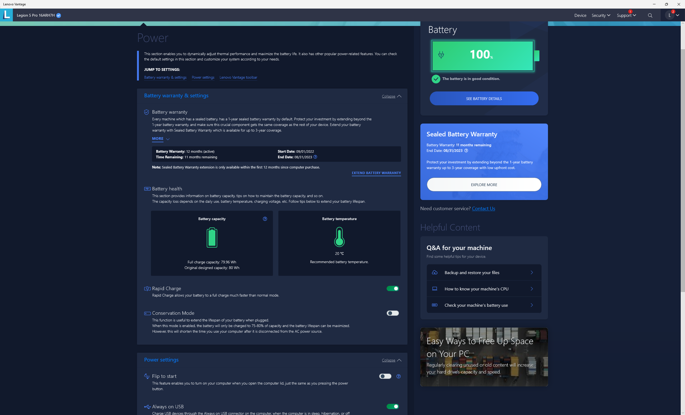The image size is (685, 415).
Task: Click the laptop icon beside CPU question
Action: coord(435,289)
